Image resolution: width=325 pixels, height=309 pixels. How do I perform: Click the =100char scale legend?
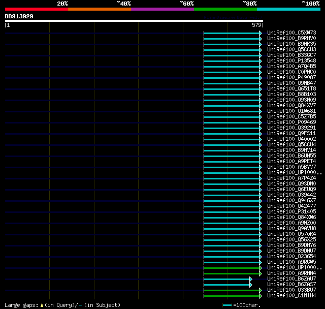(x=242, y=305)
